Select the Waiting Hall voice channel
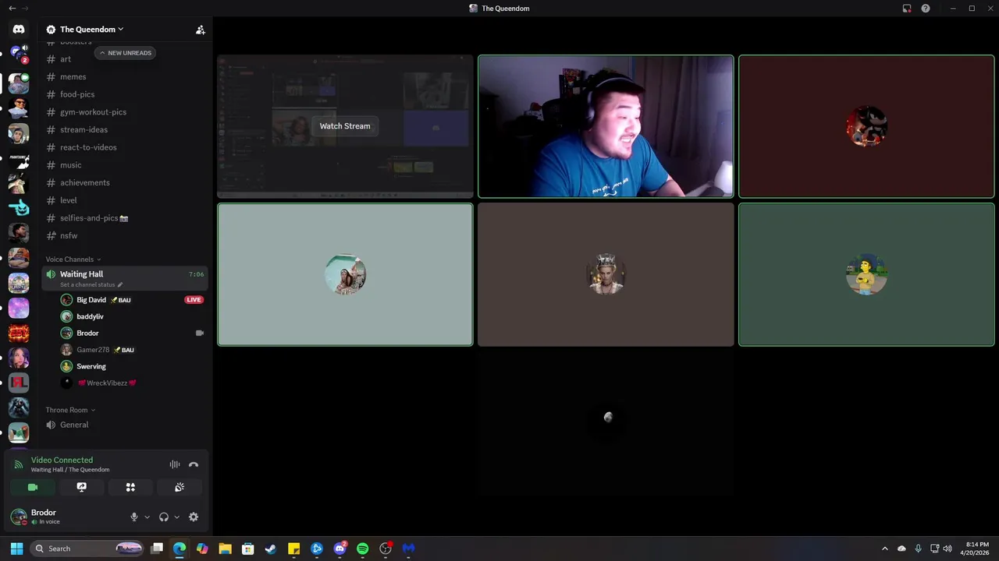999x561 pixels. point(125,278)
